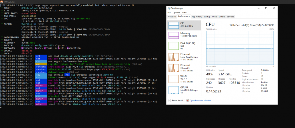Image resolution: width=295 pixels, height=128 pixels.
Task: Switch to the App history tab
Action: coord(196,17)
